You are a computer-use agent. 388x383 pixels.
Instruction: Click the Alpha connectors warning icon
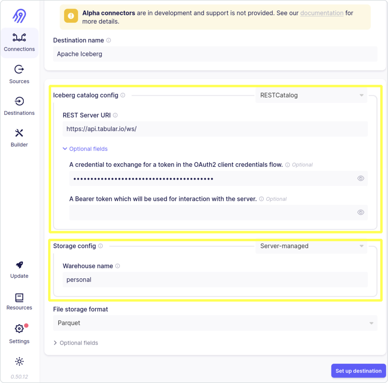point(71,16)
